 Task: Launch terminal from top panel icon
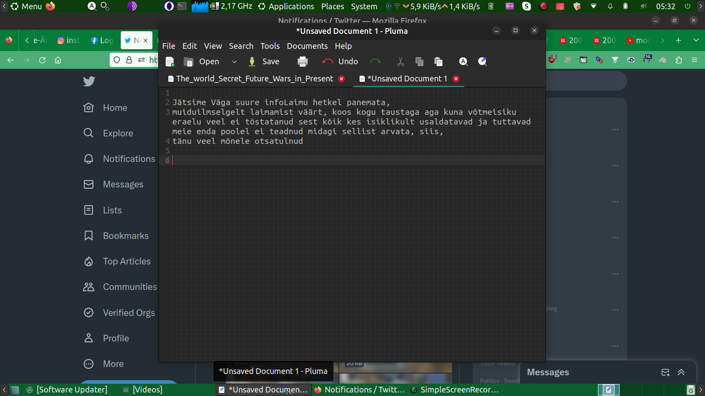tap(182, 6)
